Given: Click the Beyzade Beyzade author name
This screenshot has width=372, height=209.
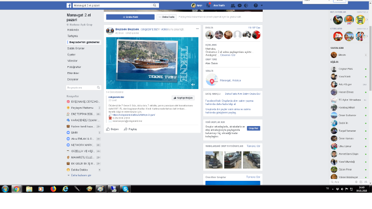Looking at the screenshot, I should pyautogui.click(x=127, y=29).
